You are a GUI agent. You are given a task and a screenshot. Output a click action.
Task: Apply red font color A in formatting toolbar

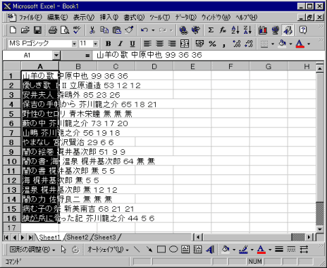tap(300, 44)
